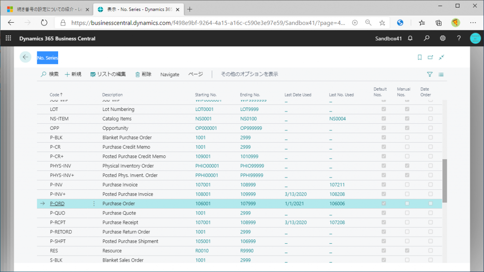Click the back arrow beside No. Series
The width and height of the screenshot is (484, 272).
[26, 57]
